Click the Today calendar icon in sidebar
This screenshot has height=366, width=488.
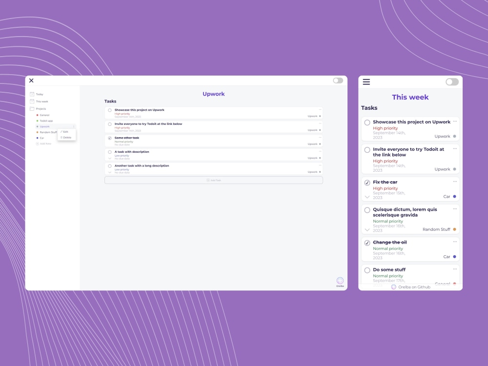coord(32,94)
